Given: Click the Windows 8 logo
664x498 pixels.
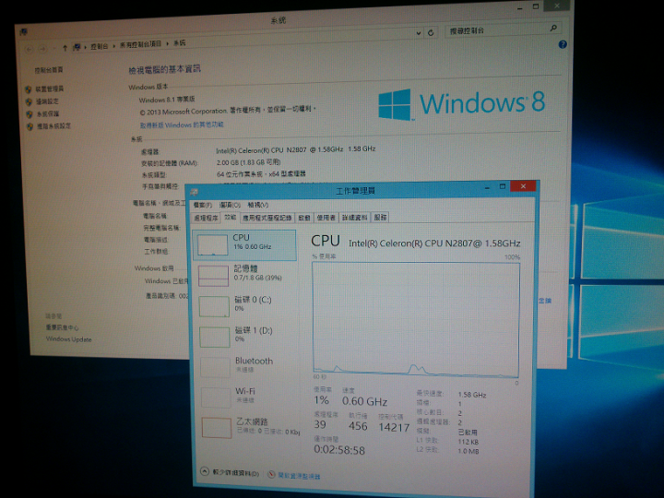Looking at the screenshot, I should 461,103.
